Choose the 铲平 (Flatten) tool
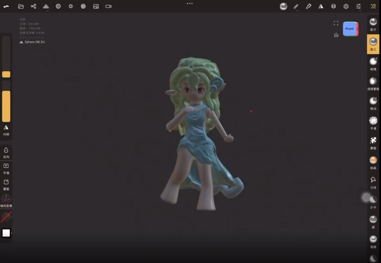Screen dimensions: 381x263 click(x=373, y=202)
